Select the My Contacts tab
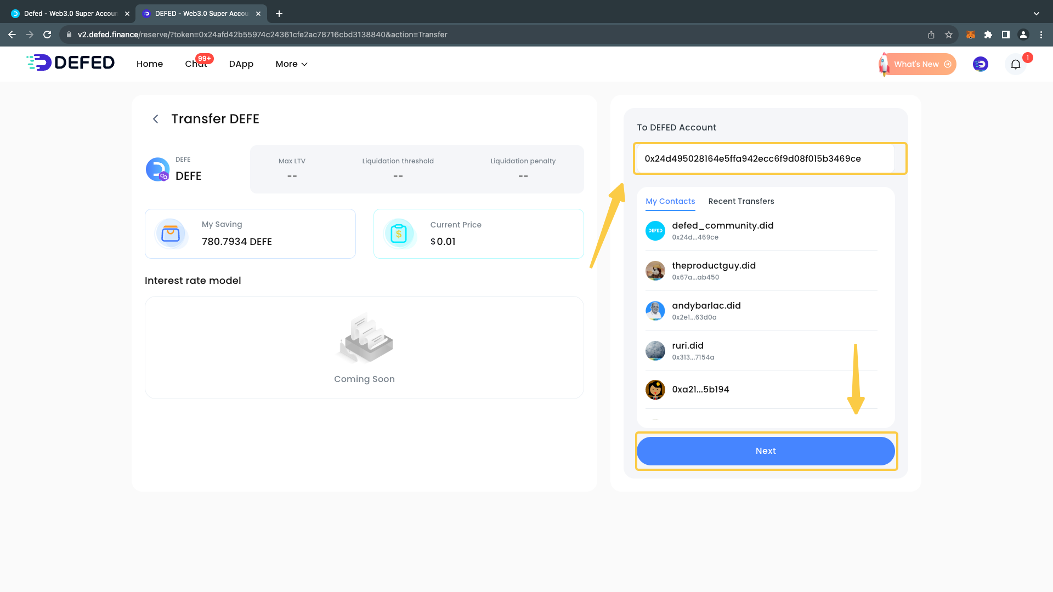This screenshot has height=592, width=1053. (x=670, y=201)
